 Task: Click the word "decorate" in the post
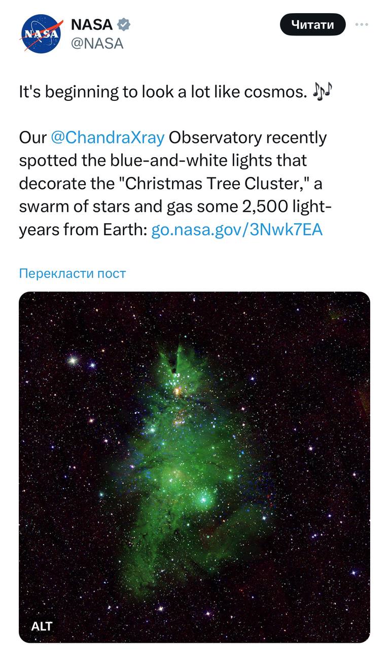51,184
